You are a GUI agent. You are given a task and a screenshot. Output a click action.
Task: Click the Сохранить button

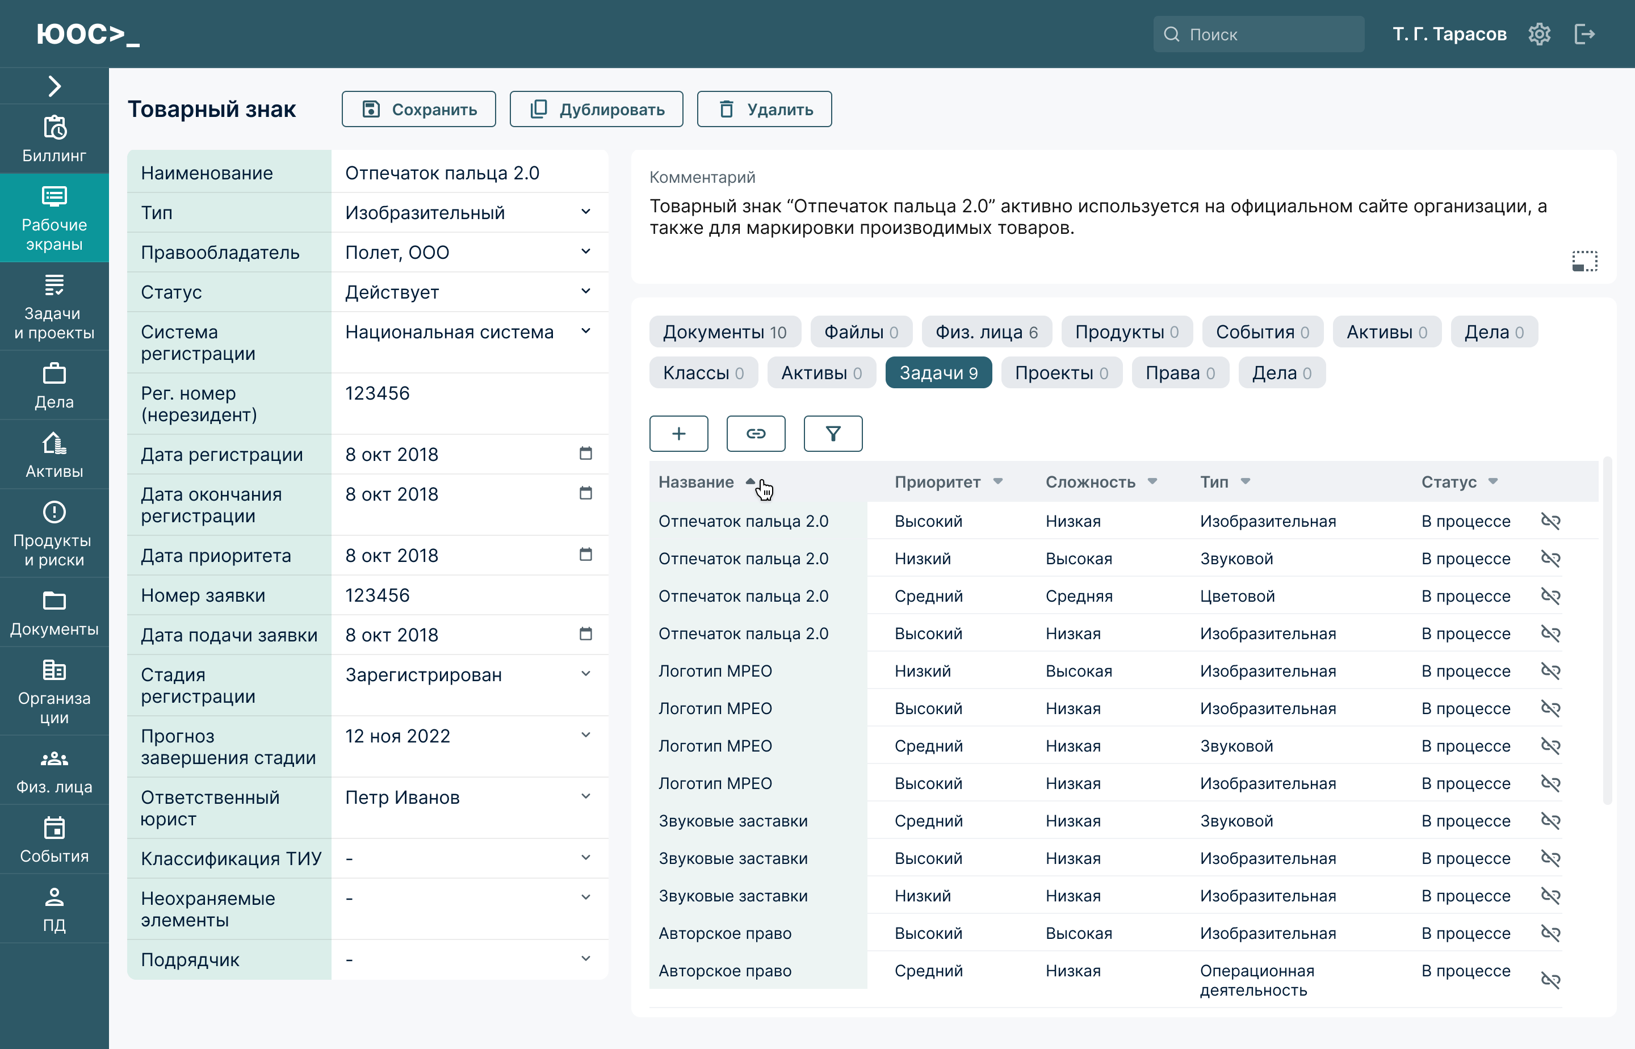click(419, 109)
